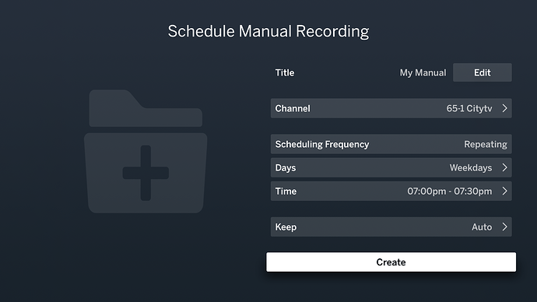Click the Auto value in Keep row
Image resolution: width=537 pixels, height=302 pixels.
[x=482, y=227]
